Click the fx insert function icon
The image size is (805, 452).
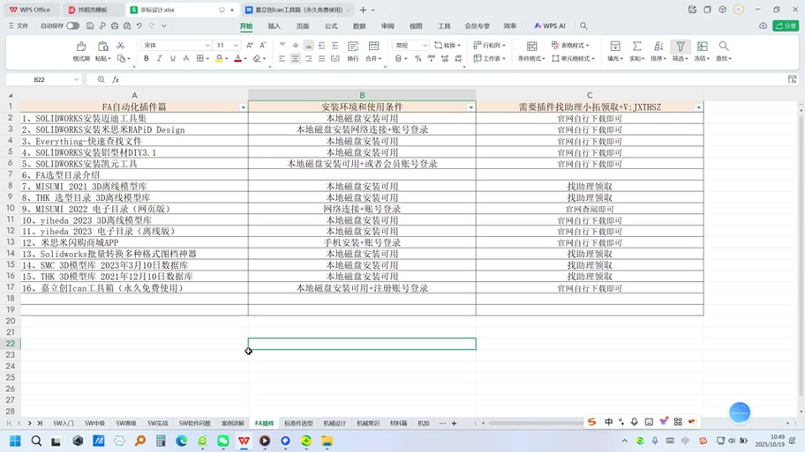[x=116, y=79]
